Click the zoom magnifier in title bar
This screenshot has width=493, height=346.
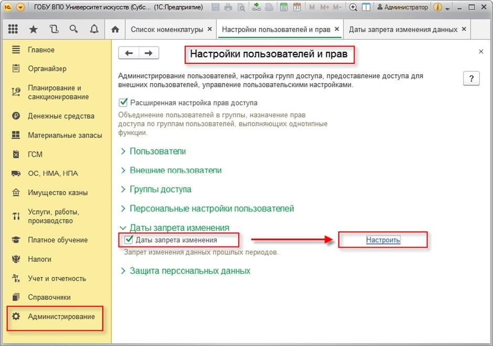pos(353,8)
